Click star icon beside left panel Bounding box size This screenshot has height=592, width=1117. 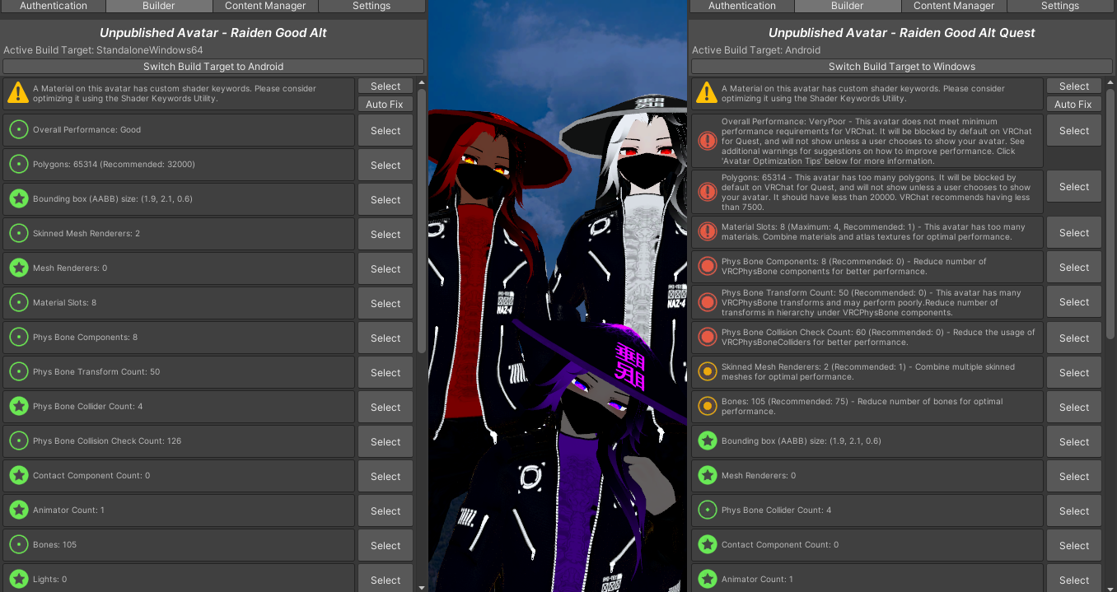pos(18,198)
